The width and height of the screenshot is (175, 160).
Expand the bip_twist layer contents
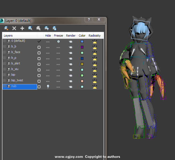4,81
